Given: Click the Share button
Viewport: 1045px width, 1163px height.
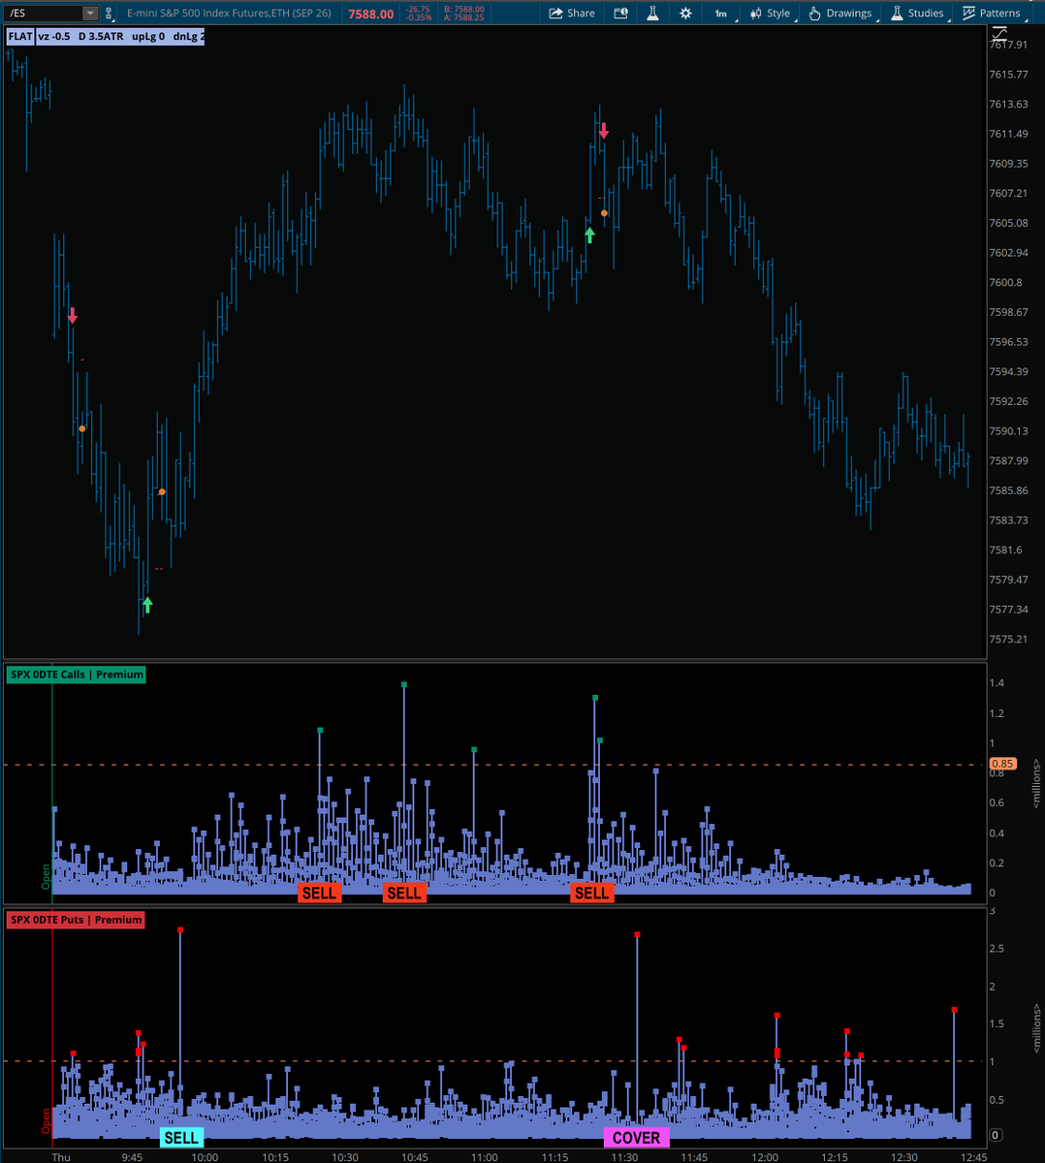Looking at the screenshot, I should click(572, 14).
